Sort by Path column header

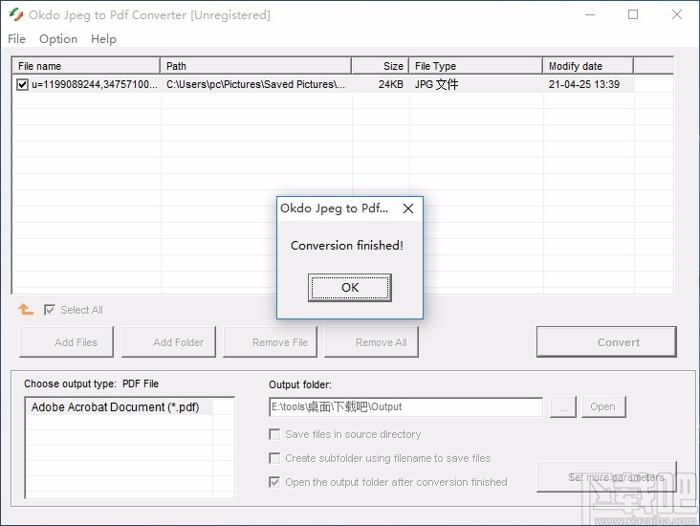(255, 66)
